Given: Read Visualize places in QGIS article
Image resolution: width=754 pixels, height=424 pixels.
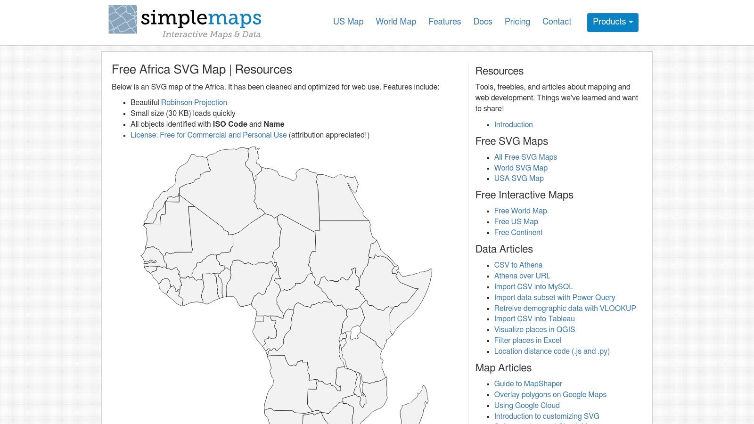Looking at the screenshot, I should pos(535,330).
